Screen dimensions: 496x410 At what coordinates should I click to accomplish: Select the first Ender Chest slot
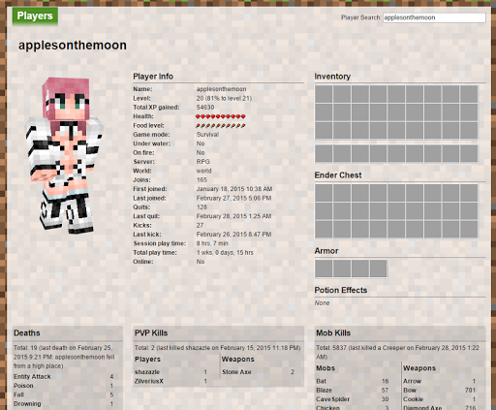point(324,193)
